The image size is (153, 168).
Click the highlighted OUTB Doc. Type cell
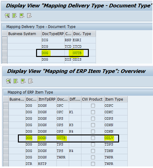(77, 53)
